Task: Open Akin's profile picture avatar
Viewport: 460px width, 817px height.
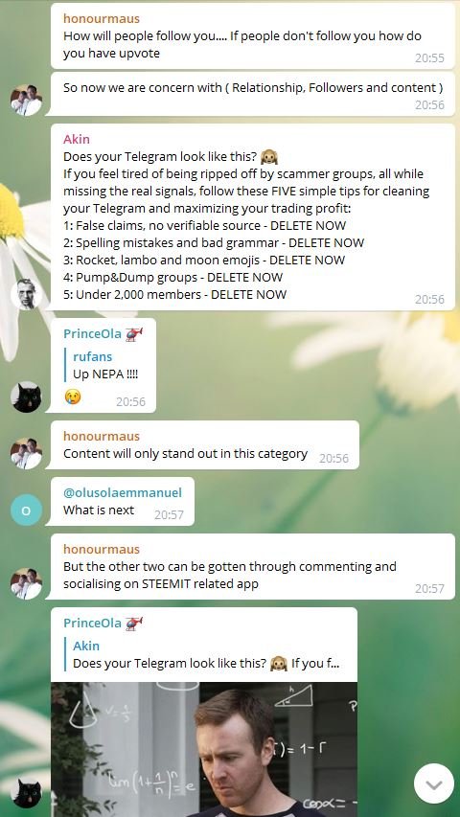Action: point(26,294)
